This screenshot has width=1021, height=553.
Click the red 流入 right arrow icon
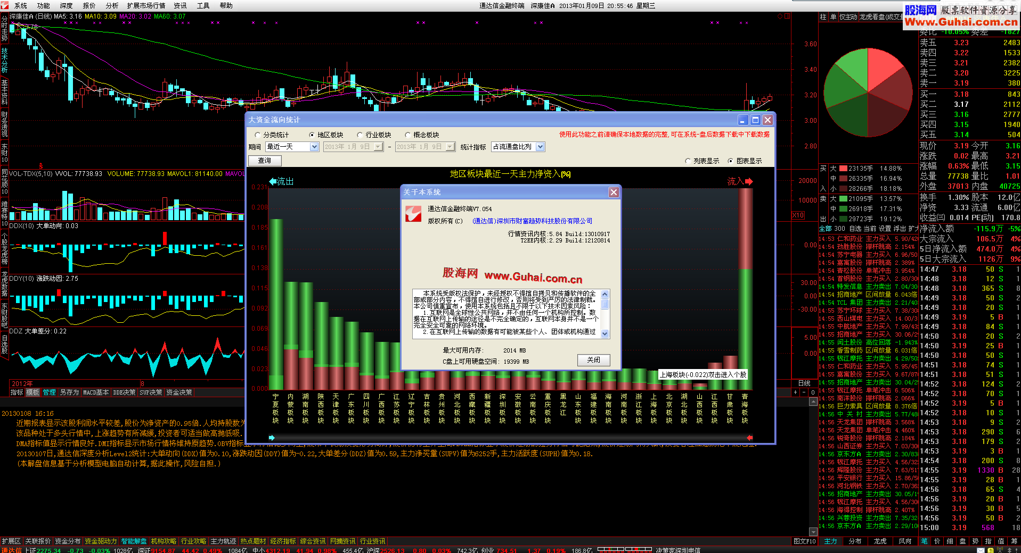coord(749,181)
